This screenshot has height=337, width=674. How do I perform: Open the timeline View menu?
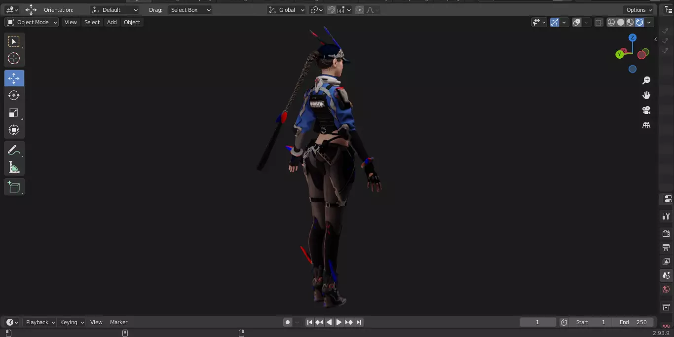(96, 322)
